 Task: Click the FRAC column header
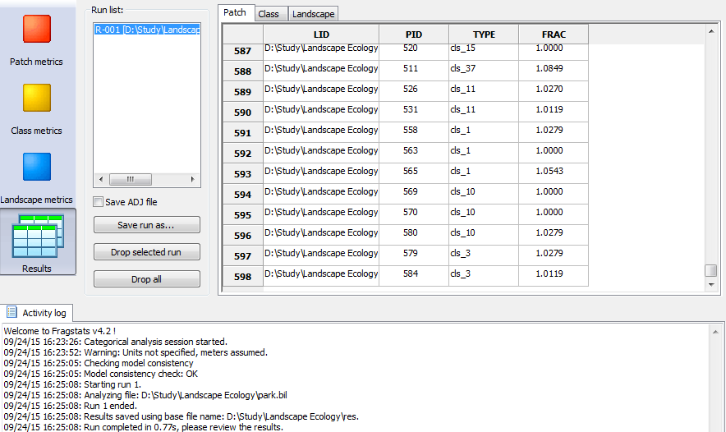click(x=554, y=34)
